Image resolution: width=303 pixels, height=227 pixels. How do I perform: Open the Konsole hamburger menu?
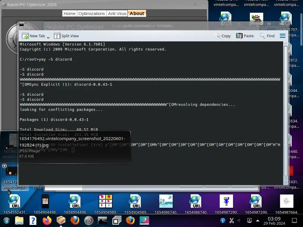click(283, 36)
